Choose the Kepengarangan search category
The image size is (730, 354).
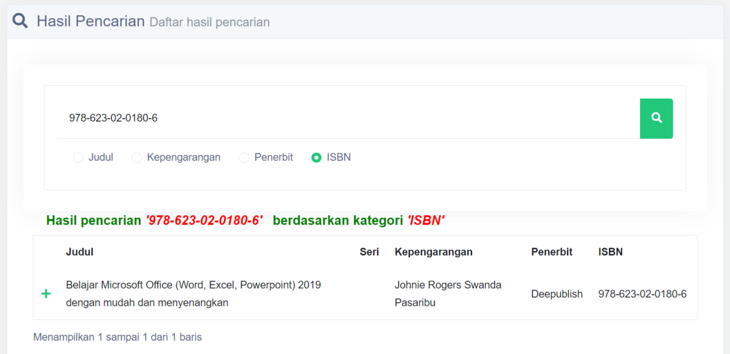click(x=136, y=157)
